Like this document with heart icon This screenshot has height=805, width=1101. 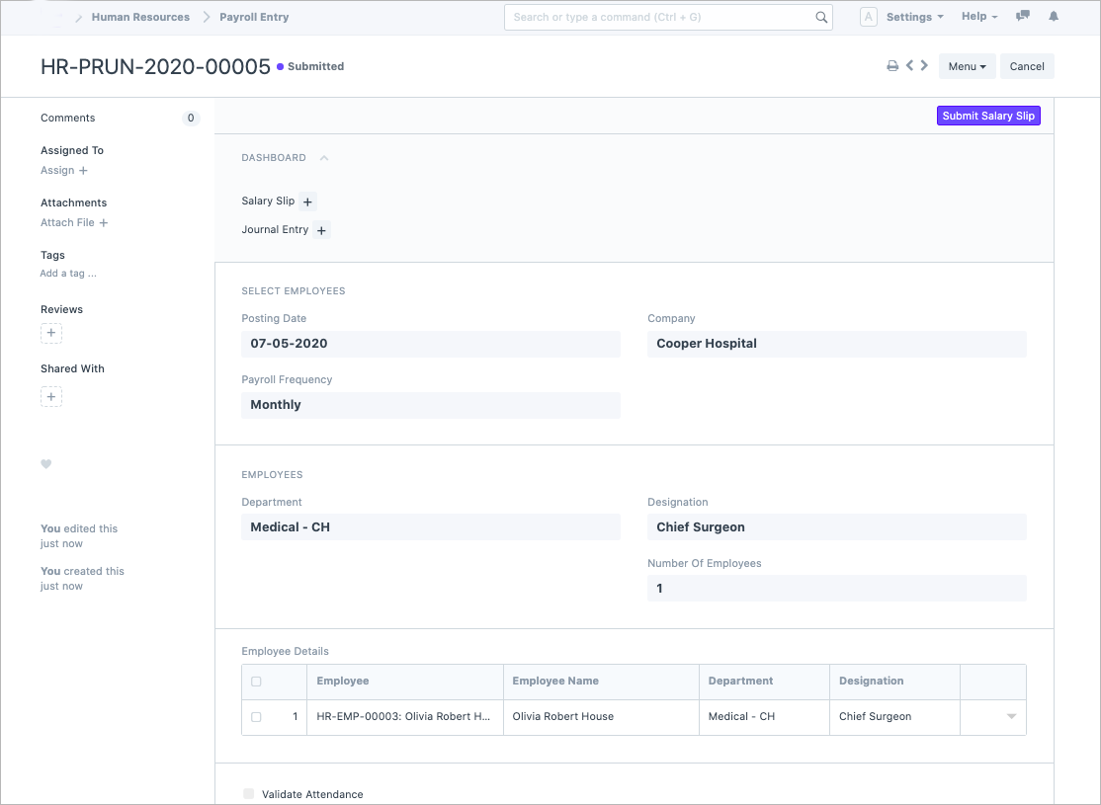click(45, 464)
